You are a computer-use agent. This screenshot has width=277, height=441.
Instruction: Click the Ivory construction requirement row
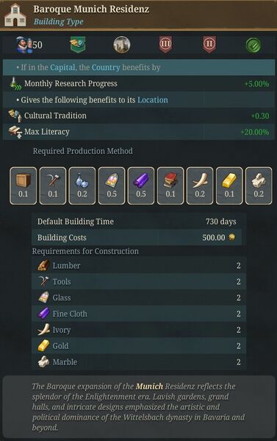point(139,330)
